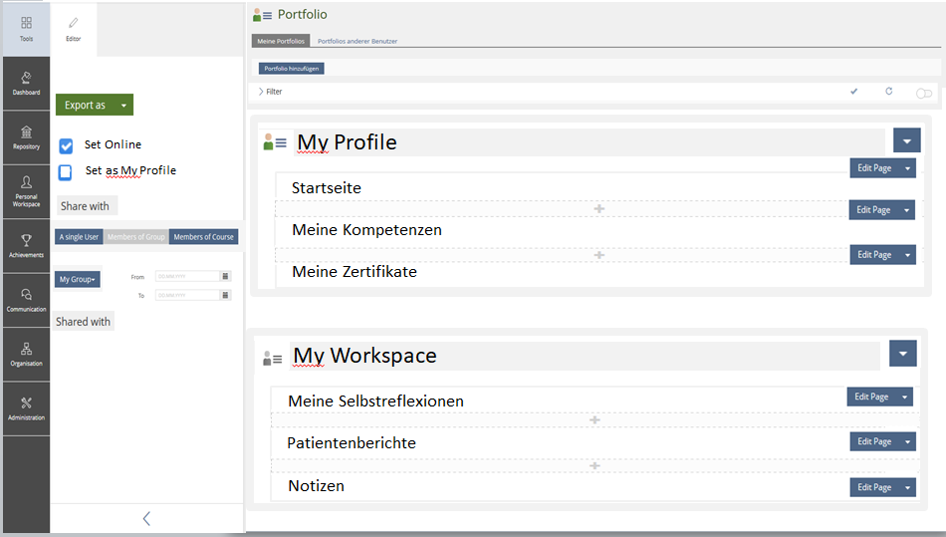The width and height of the screenshot is (946, 537).
Task: Open the Achievements trophy icon
Action: [x=26, y=245]
